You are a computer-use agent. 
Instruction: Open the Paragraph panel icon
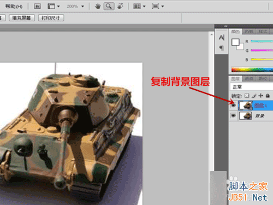tap(222, 48)
